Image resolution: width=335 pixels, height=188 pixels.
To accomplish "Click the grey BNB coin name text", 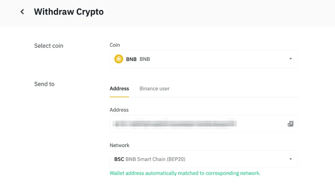I will (x=145, y=59).
